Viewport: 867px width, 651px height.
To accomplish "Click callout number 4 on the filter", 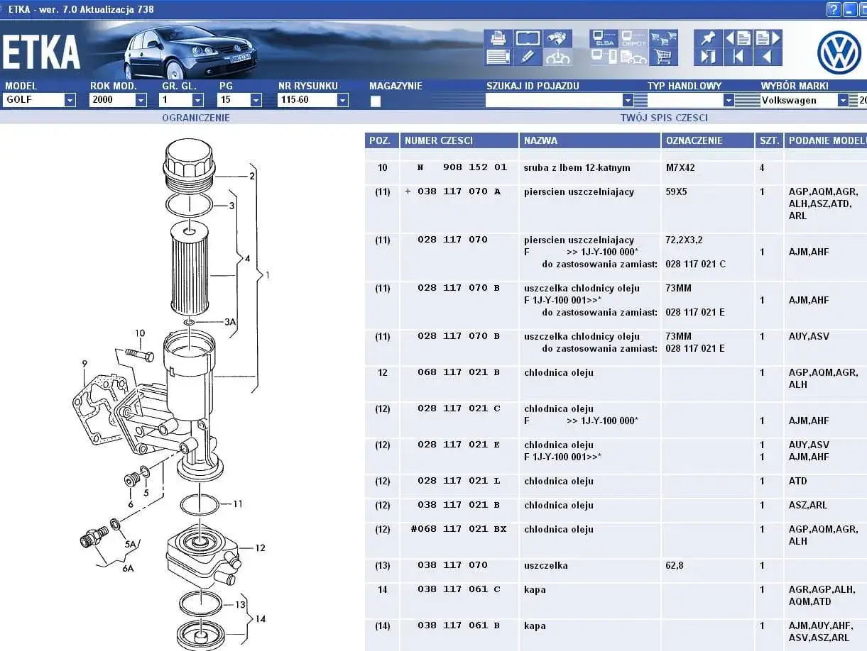I will (x=247, y=259).
